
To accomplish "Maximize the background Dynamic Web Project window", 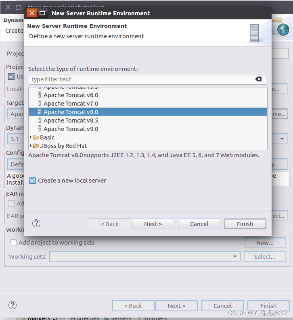I will point(19,8).
